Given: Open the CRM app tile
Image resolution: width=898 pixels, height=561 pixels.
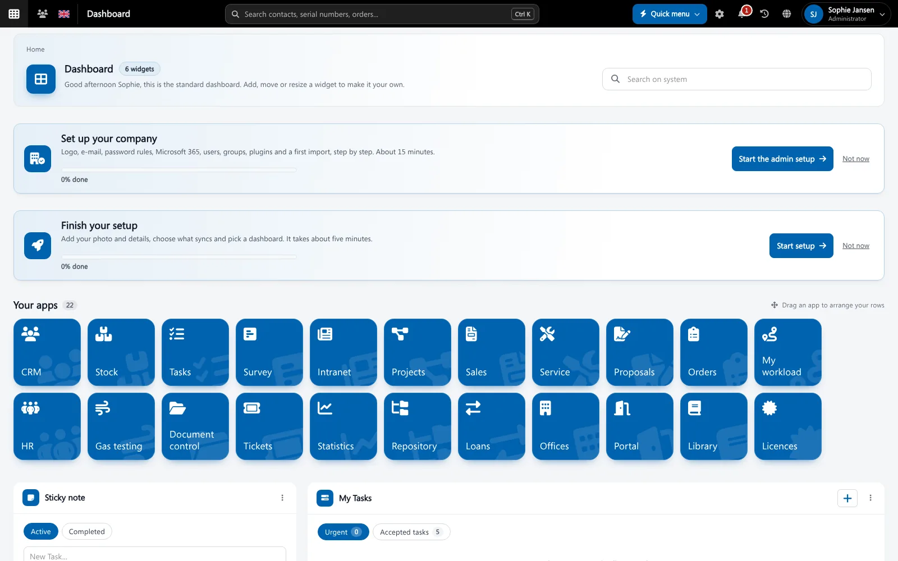Looking at the screenshot, I should (47, 352).
